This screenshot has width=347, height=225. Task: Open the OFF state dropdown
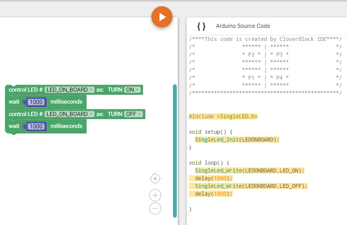tap(134, 114)
